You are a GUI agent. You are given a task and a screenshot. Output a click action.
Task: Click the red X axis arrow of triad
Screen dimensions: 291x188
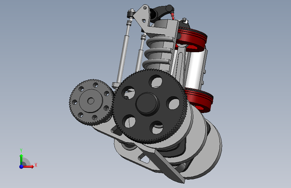(x=28, y=167)
